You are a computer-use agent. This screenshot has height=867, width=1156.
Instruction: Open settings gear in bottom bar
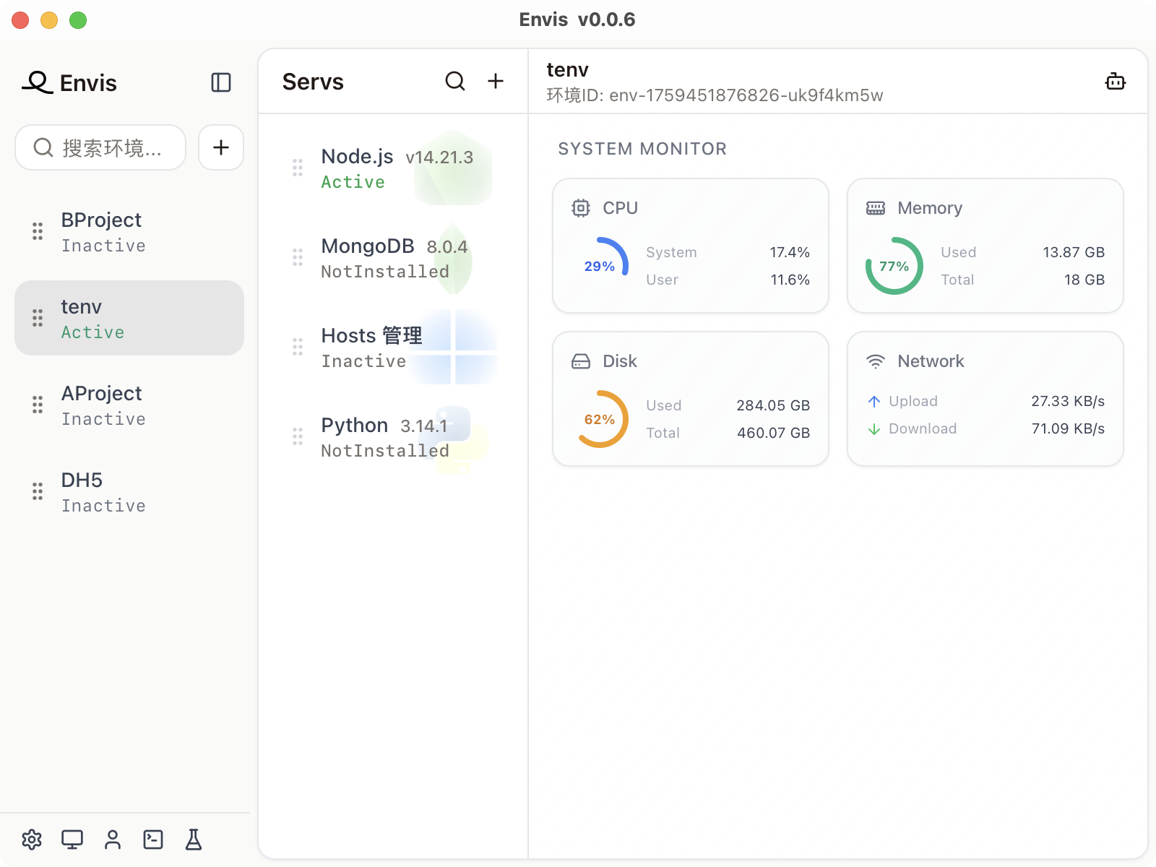coord(32,840)
